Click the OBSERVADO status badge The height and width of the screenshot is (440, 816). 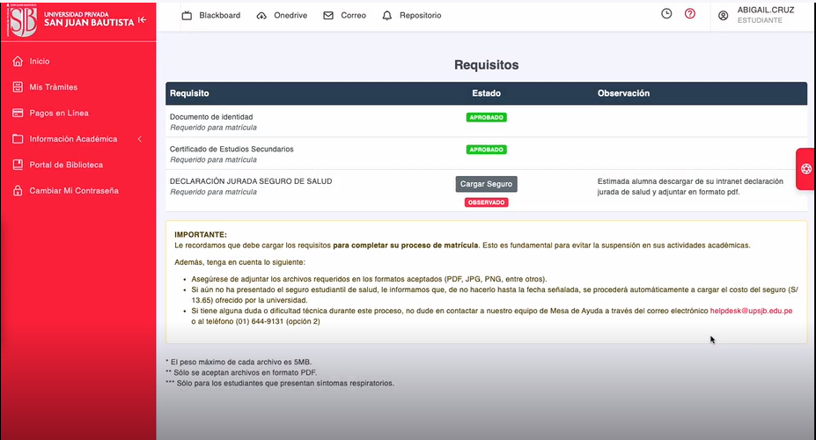click(x=486, y=202)
